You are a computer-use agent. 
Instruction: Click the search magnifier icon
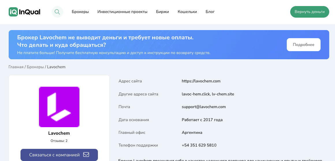pyautogui.click(x=57, y=12)
